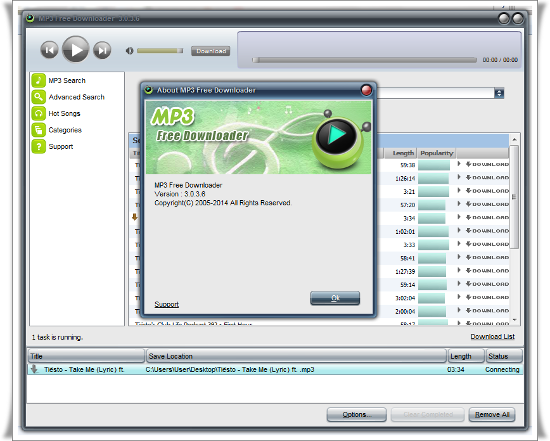Sort results by the Popularity column
Viewport: 550px width, 441px height.
pyautogui.click(x=437, y=153)
